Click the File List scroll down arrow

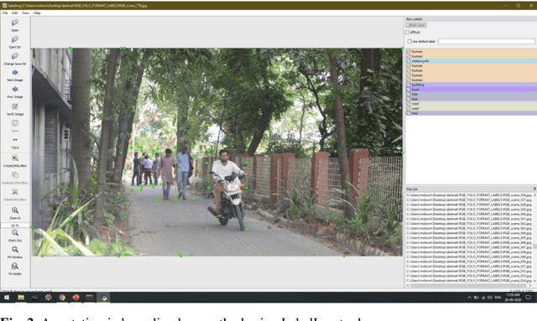tap(534, 281)
